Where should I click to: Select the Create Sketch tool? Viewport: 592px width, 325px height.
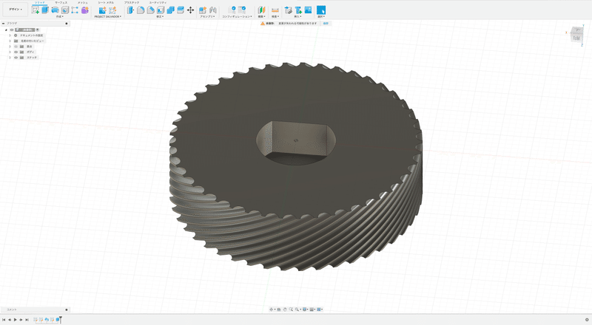tap(36, 10)
